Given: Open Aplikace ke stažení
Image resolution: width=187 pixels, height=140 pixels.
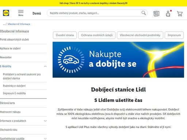Looking at the screenshot, I should point(10,48).
